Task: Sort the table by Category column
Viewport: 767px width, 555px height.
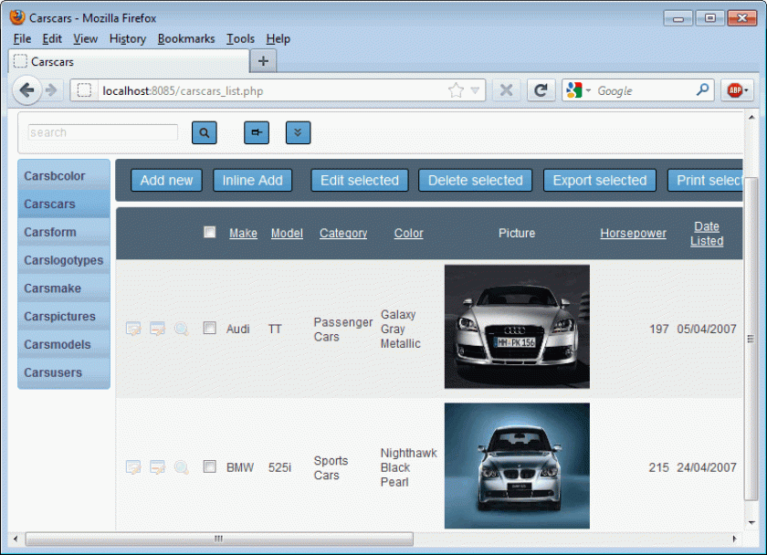Action: [343, 234]
